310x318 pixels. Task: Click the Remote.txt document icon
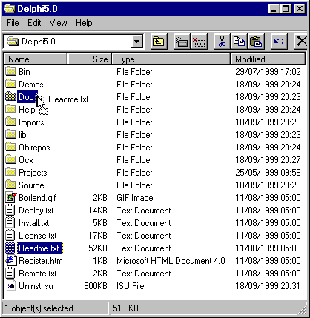point(10,274)
